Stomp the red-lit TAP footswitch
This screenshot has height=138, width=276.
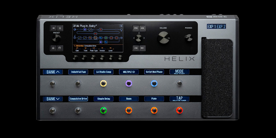click(x=180, y=111)
